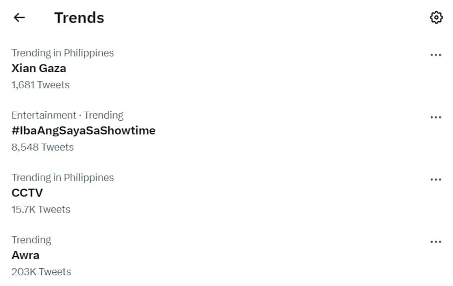Click the 1,681 Tweets count
Screen dimensions: 453x286
pos(40,85)
